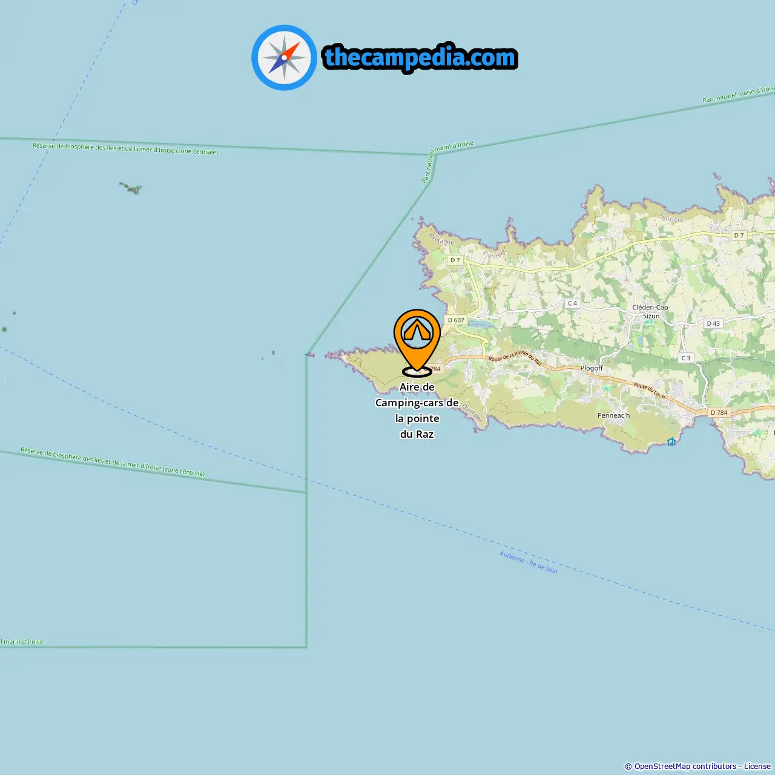Click the small island in the northwest sea
Viewport: 775px width, 775px height.
(x=131, y=188)
